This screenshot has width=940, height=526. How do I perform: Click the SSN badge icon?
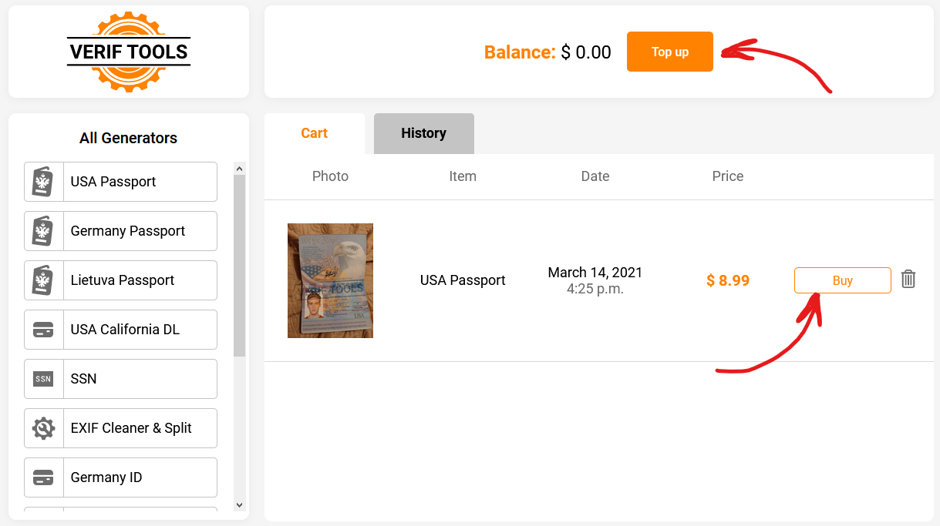click(x=43, y=379)
